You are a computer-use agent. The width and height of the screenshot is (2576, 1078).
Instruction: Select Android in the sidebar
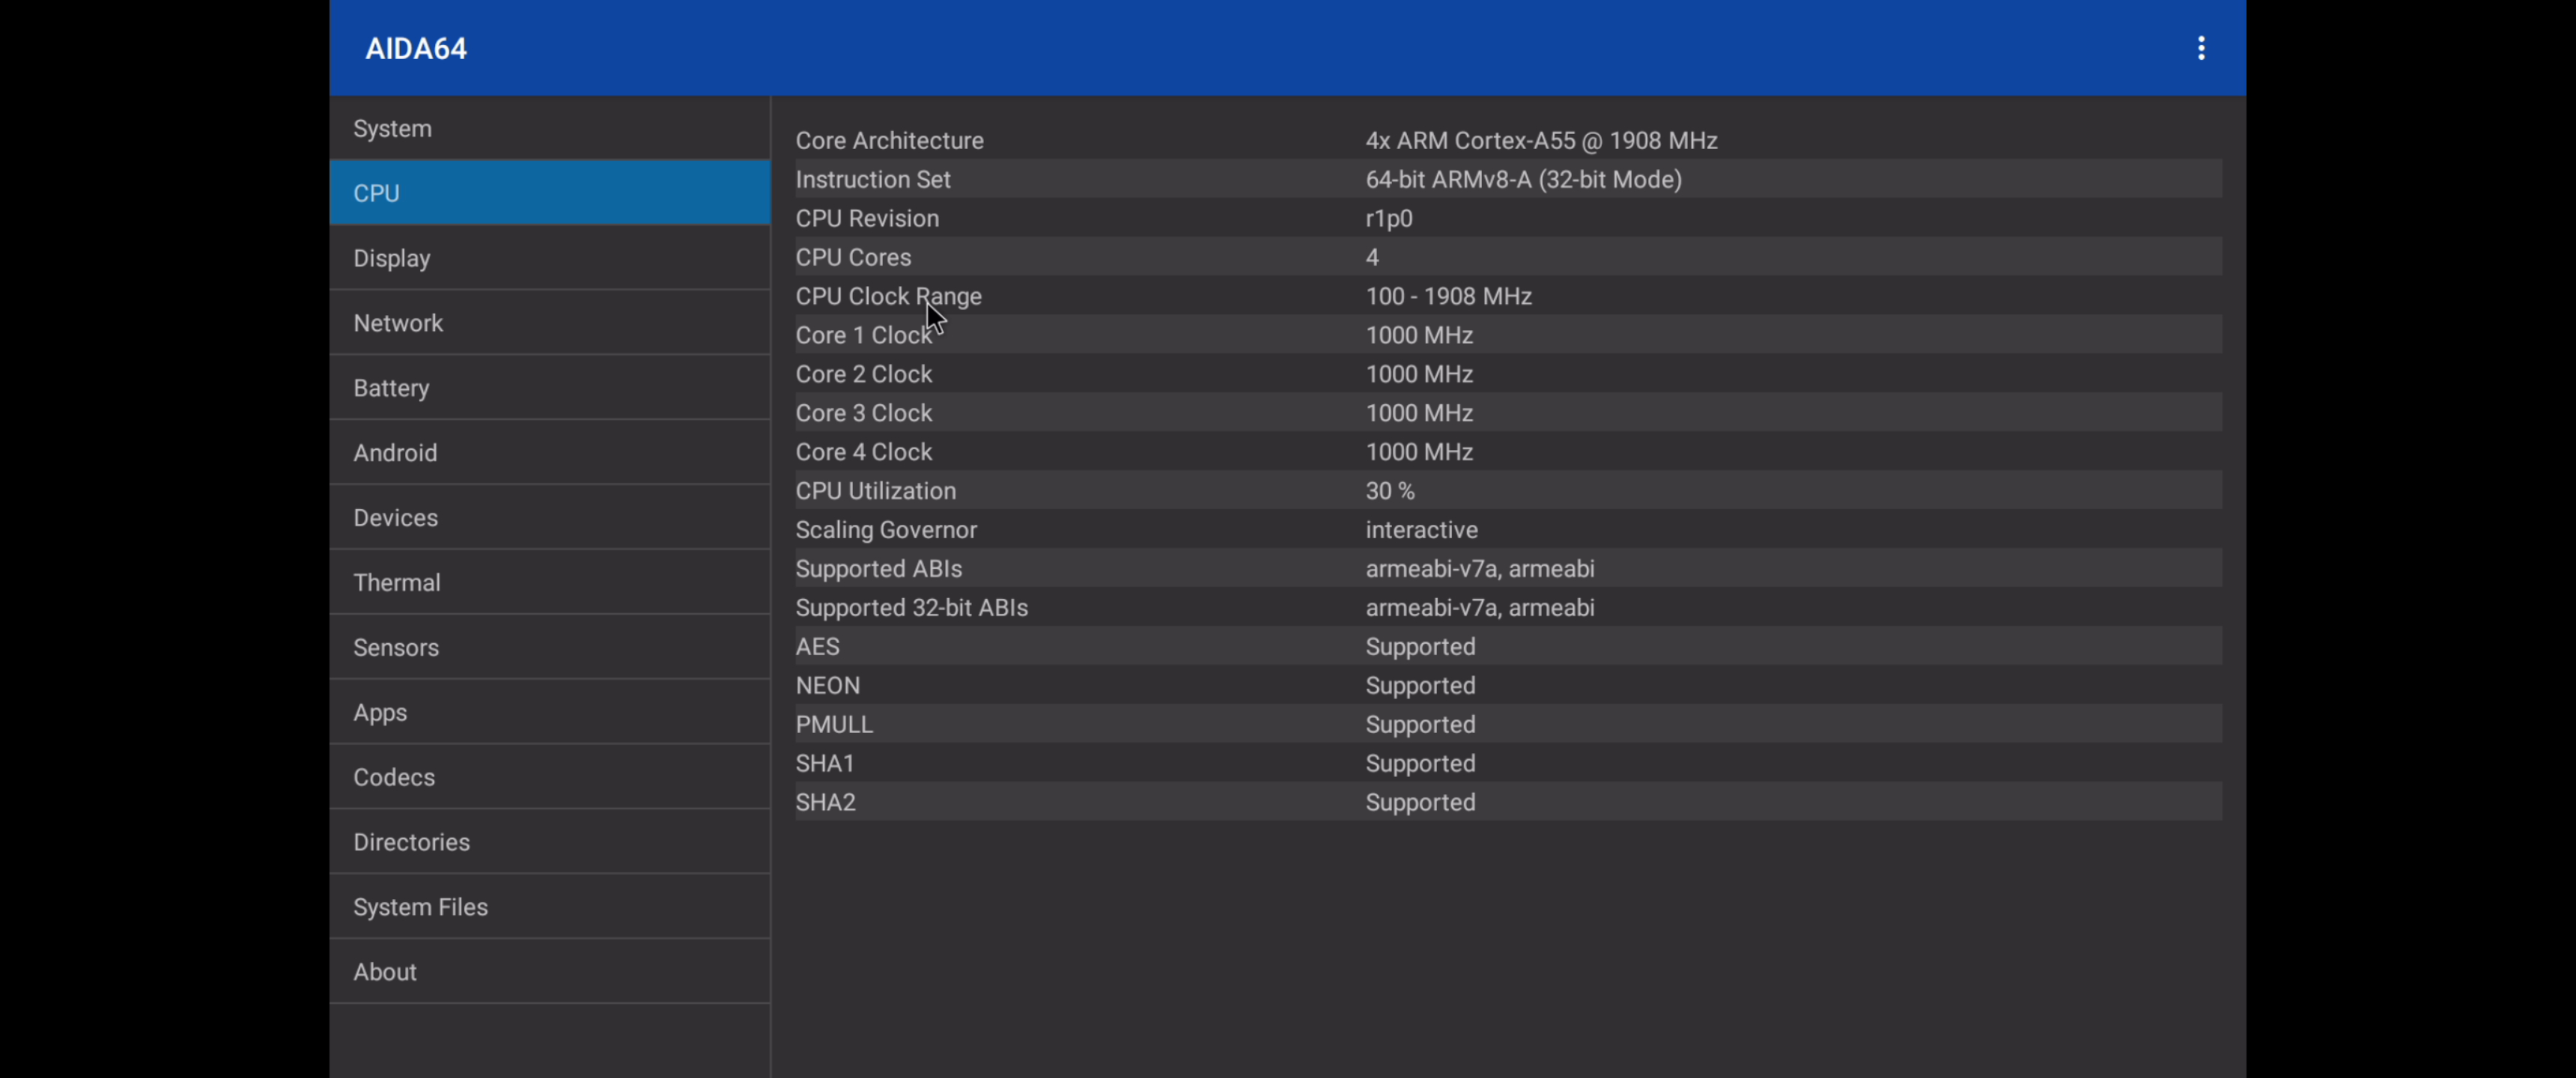549,453
